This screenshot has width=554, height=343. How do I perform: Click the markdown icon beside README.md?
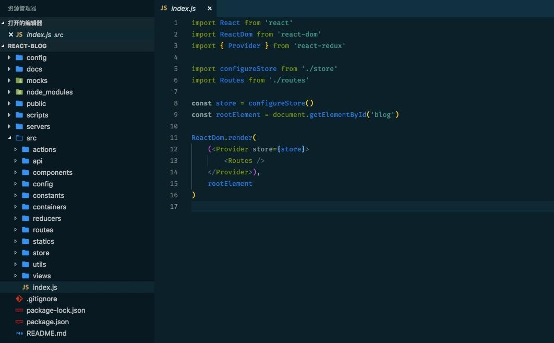pyautogui.click(x=19, y=333)
